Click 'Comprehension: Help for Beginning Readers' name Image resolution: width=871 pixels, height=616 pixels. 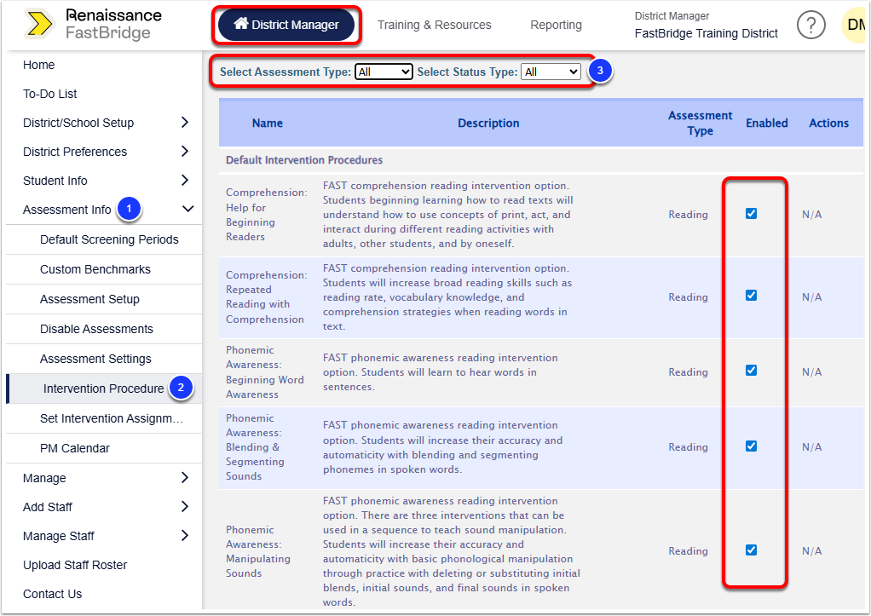click(x=266, y=215)
